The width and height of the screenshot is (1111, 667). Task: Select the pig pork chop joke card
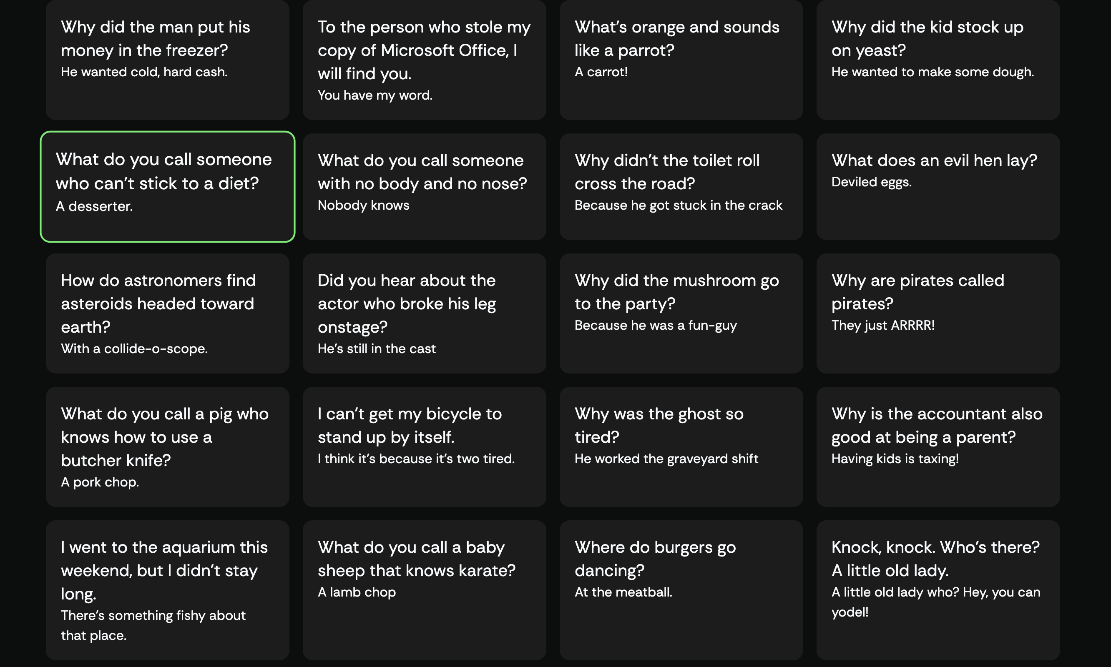tap(167, 447)
